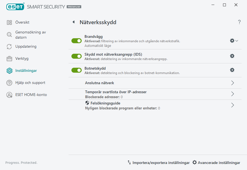Turn off Skydd mot nätverksangrepp (IDS)

(76, 56)
